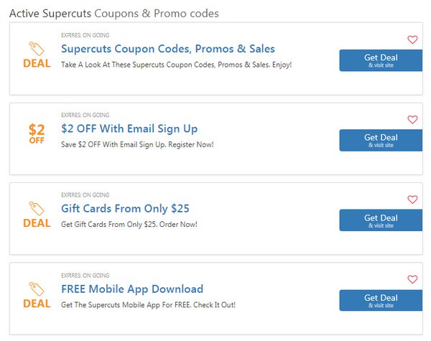This screenshot has height=341, width=431.
Task: Click DEAL tag icon for Mobile App
Action: (x=37, y=295)
